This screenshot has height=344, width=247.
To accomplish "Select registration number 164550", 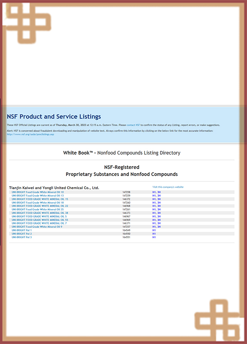I will [x=126, y=234].
